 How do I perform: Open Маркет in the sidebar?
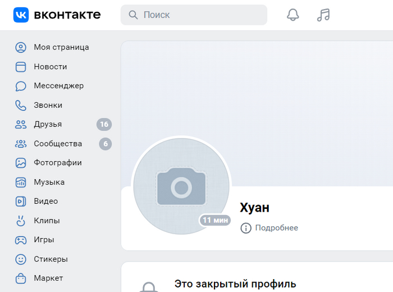[49, 278]
